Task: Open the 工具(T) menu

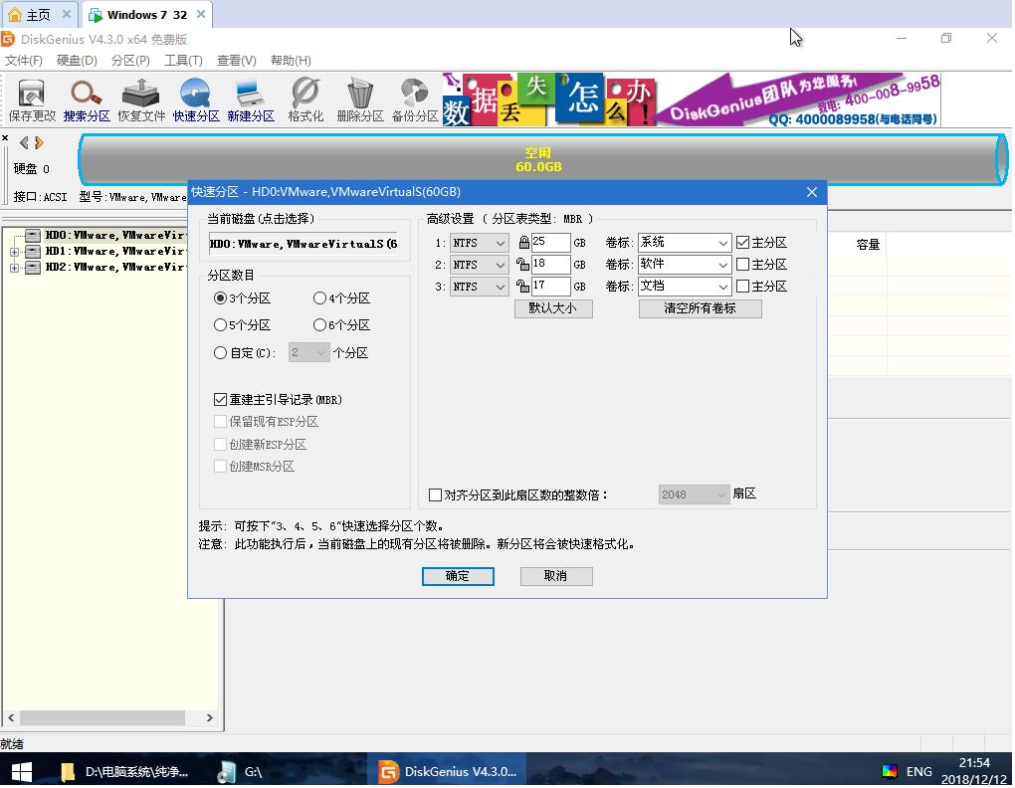Action: point(183,61)
